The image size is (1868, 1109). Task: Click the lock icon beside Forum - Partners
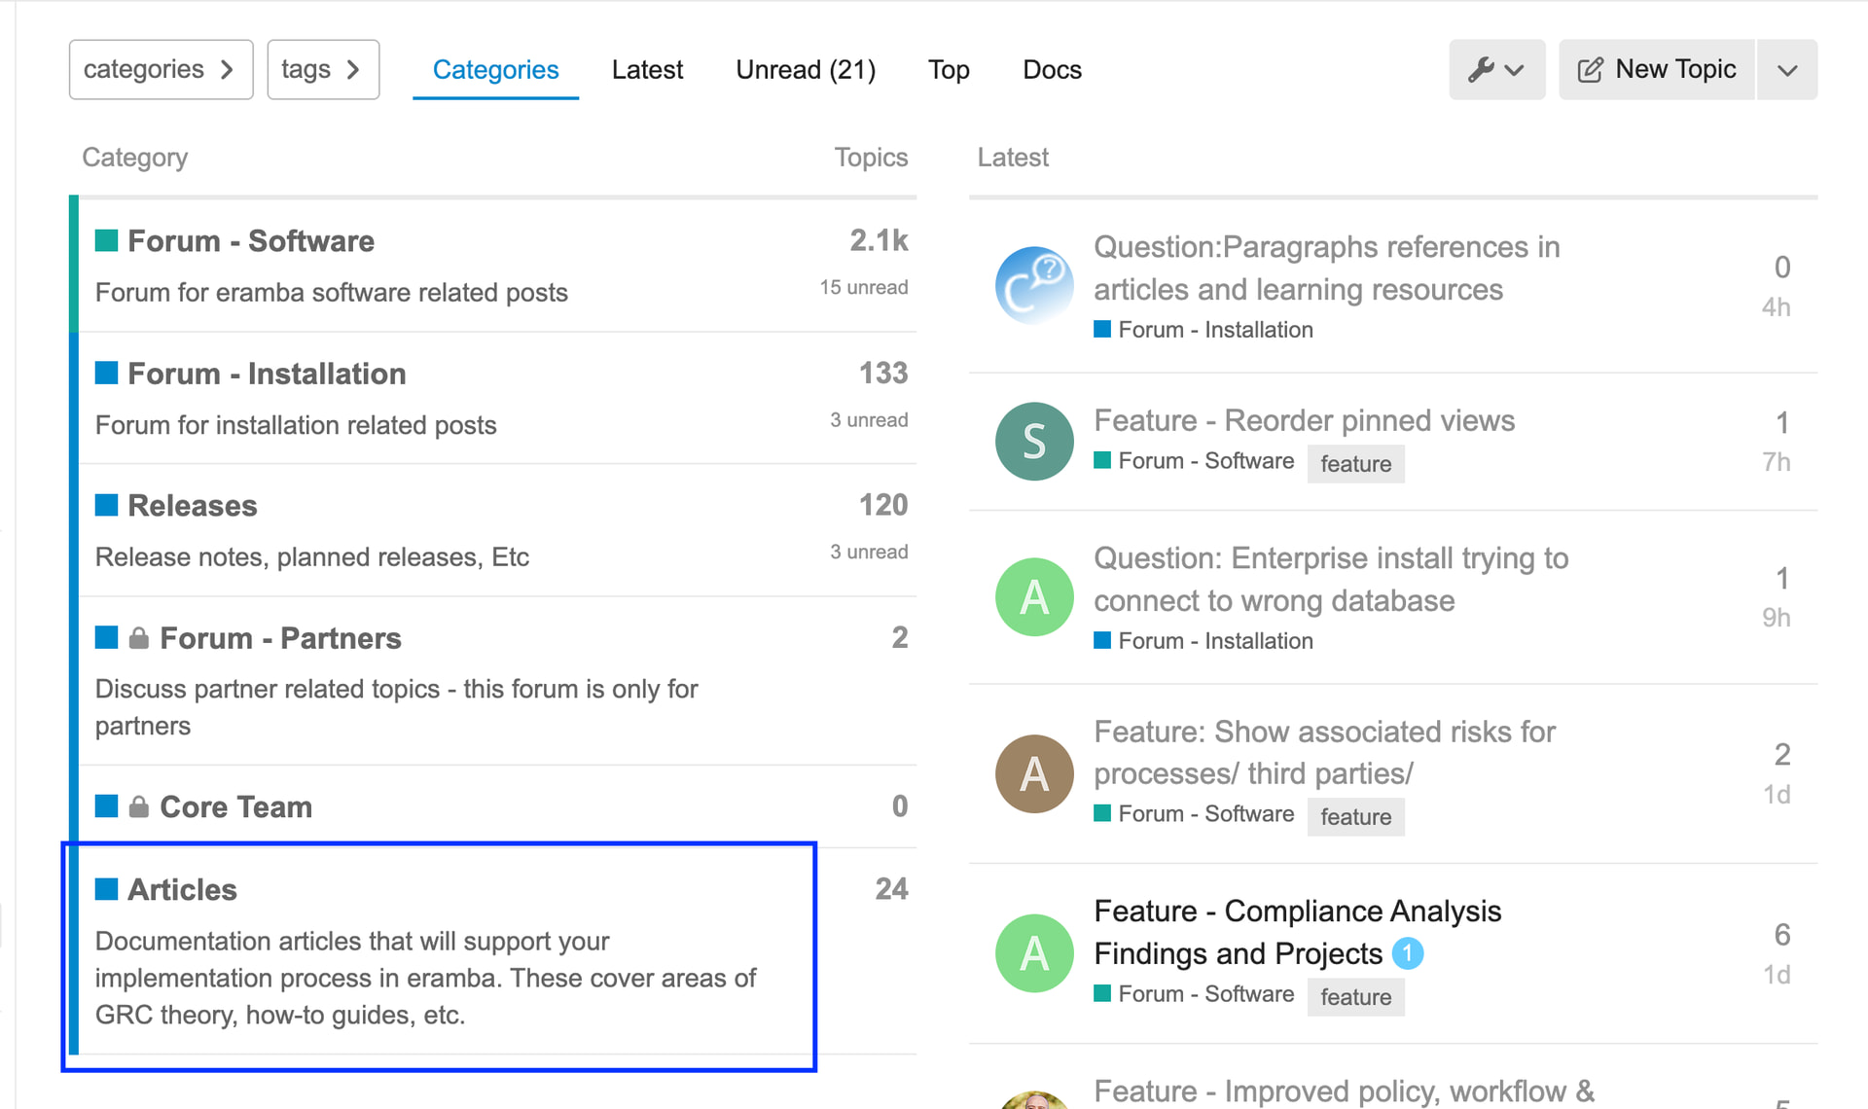[139, 638]
